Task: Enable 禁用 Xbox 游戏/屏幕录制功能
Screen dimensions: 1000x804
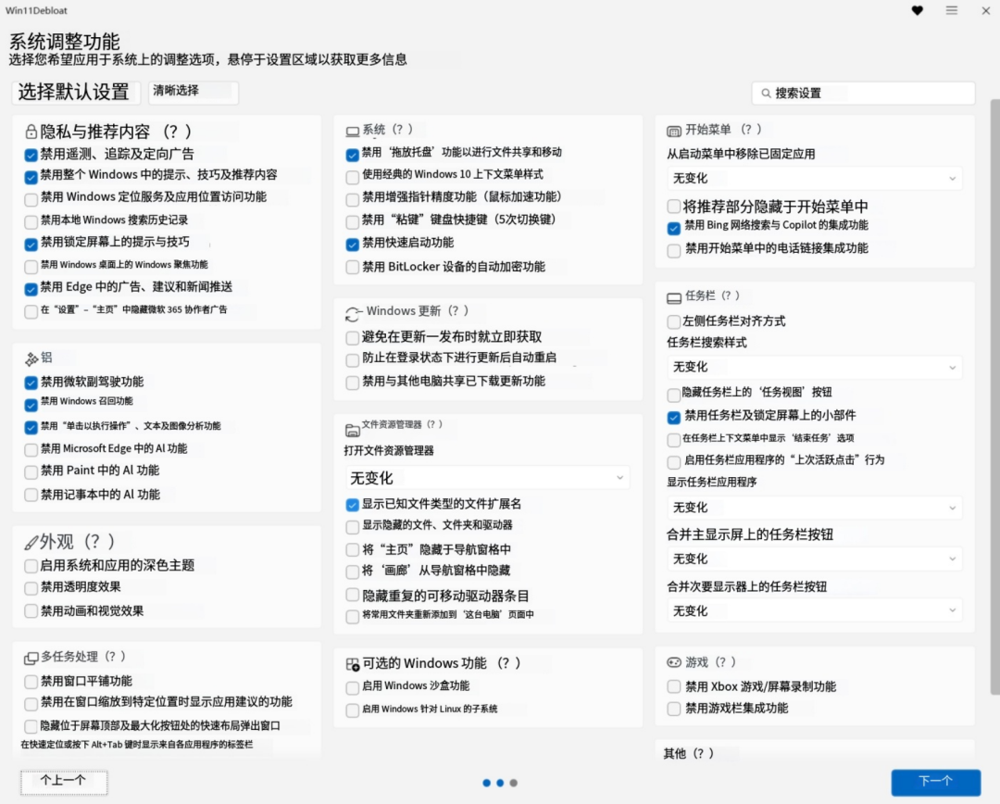Action: pyautogui.click(x=672, y=686)
